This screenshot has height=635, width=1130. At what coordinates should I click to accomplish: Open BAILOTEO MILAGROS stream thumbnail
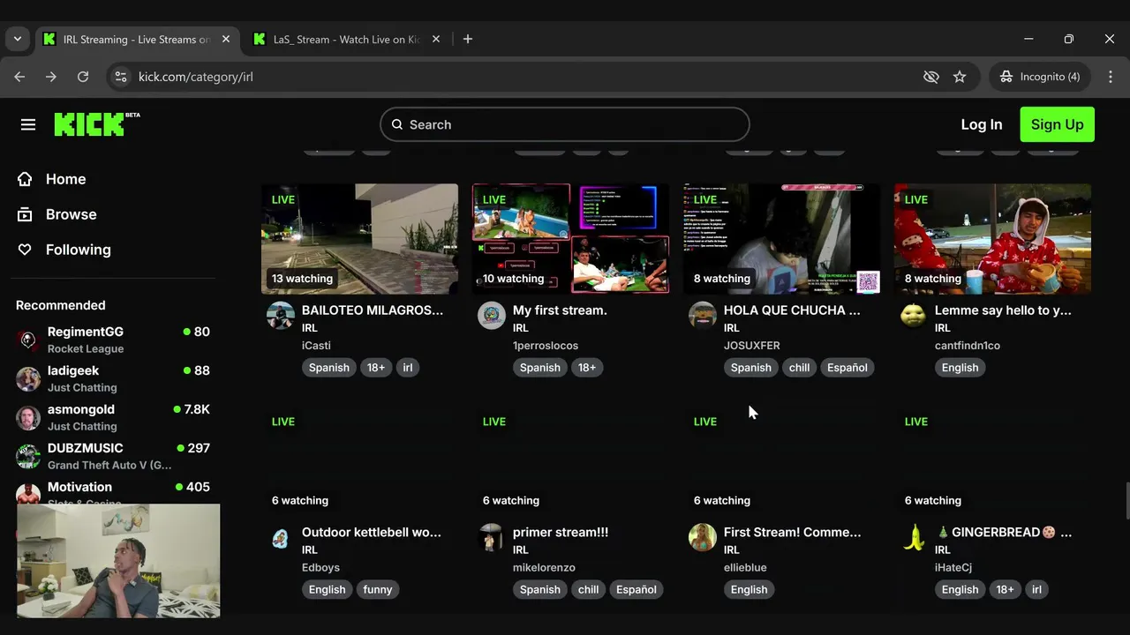click(x=359, y=238)
